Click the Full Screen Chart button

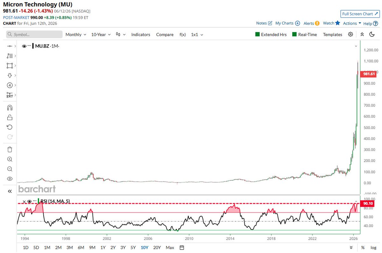click(359, 14)
